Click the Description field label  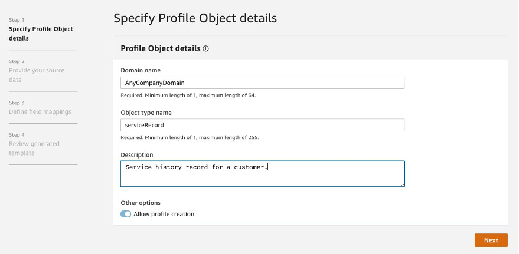(137, 155)
